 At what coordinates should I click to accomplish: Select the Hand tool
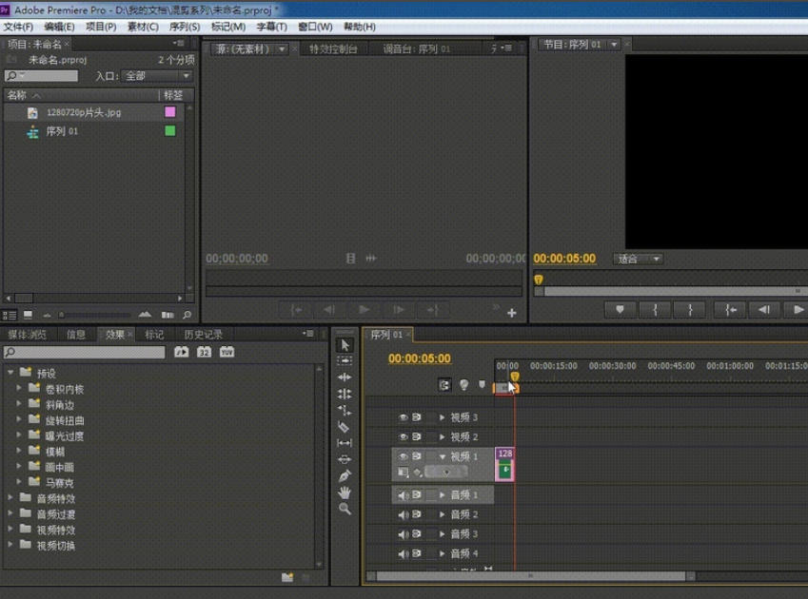click(345, 493)
